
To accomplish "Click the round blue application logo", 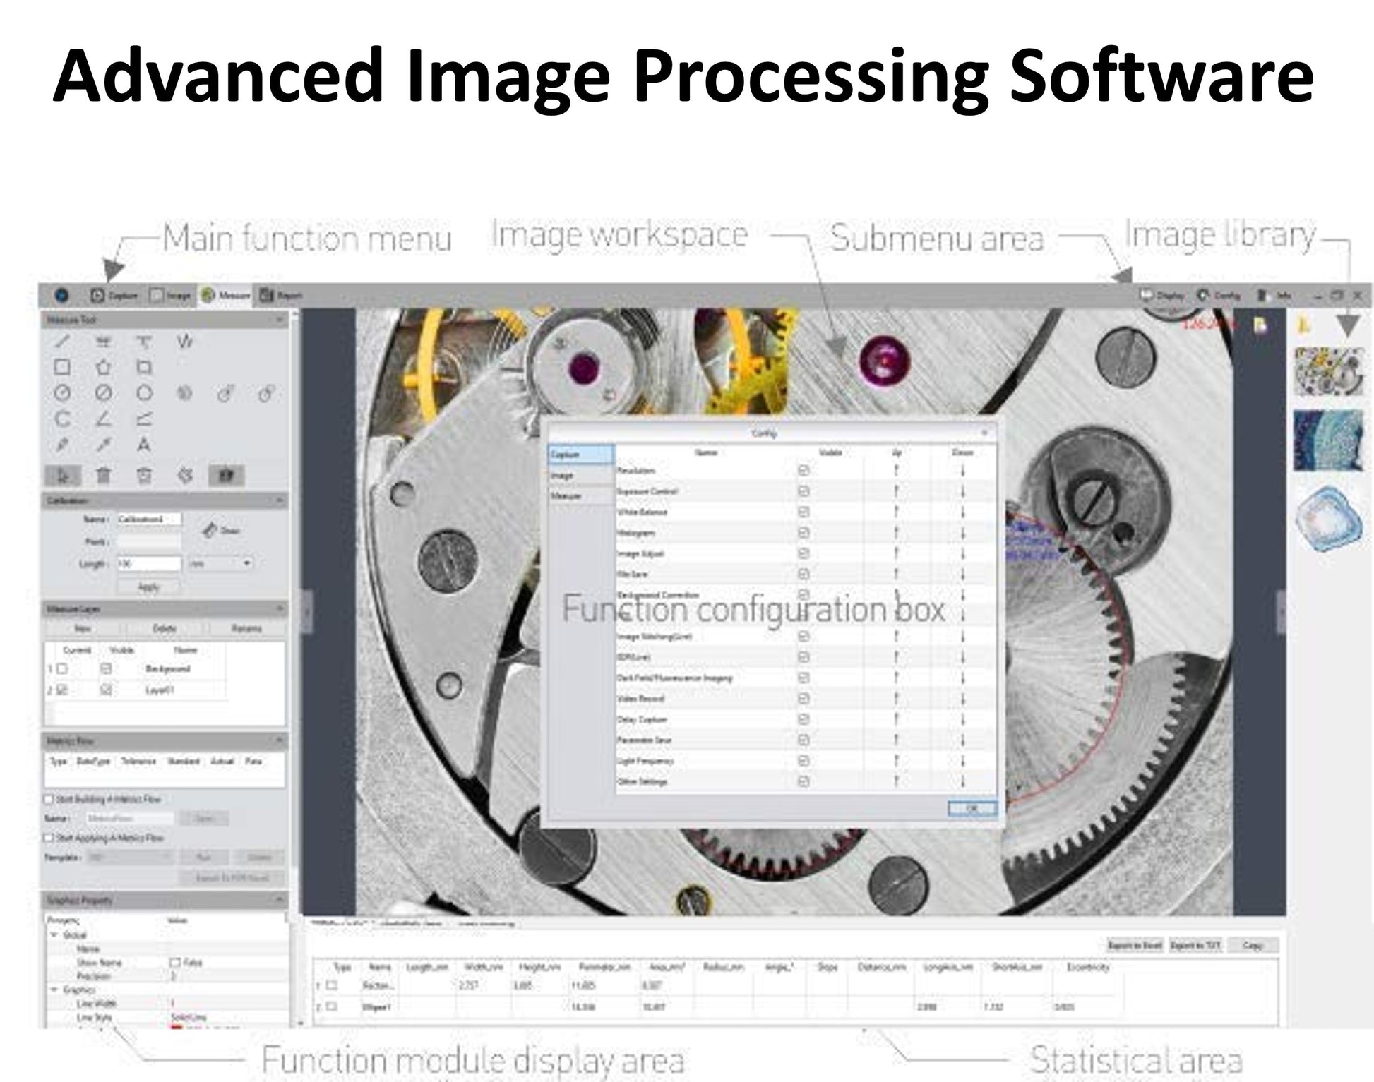I will click(61, 296).
